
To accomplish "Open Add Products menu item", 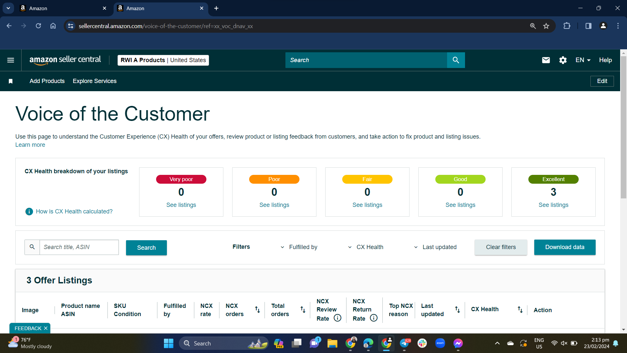I will [47, 81].
